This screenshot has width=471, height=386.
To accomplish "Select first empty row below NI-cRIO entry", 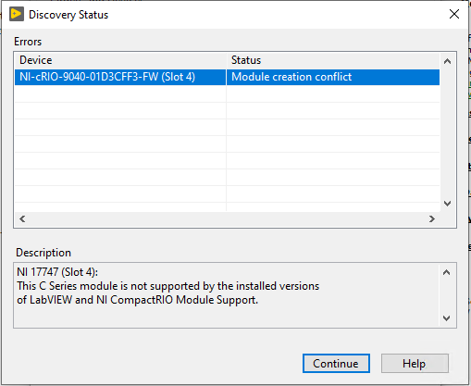I will 227,93.
